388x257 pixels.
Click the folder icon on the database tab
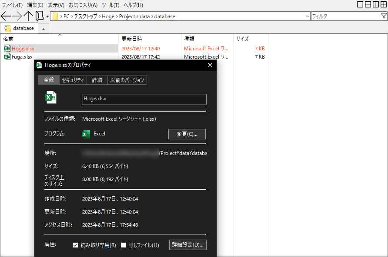tap(7, 28)
